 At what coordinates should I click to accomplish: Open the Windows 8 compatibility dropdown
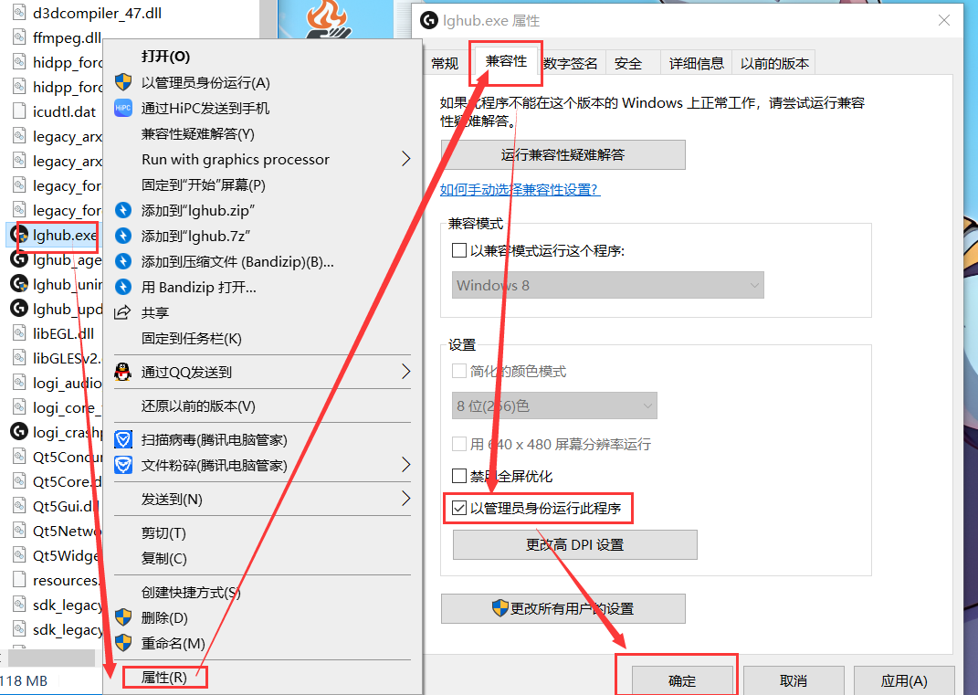point(608,285)
